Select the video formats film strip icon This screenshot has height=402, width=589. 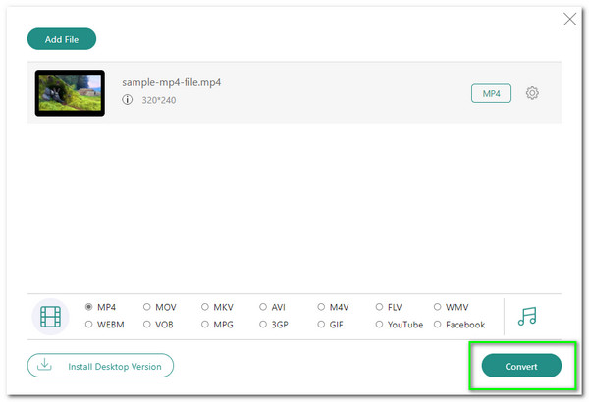pos(51,317)
